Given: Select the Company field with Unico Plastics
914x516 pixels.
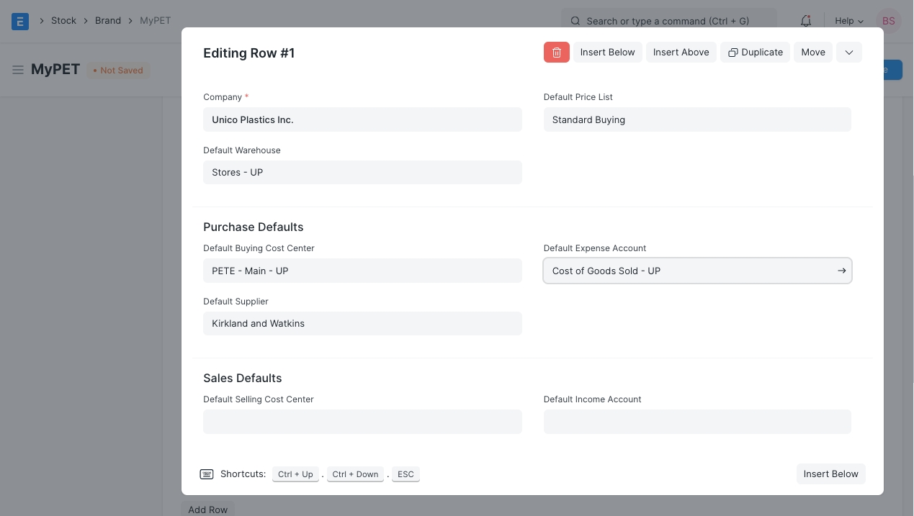Looking at the screenshot, I should (362, 120).
